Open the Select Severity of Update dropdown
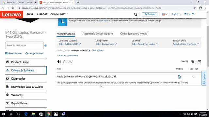The image size is (209, 117). [x=145, y=44]
